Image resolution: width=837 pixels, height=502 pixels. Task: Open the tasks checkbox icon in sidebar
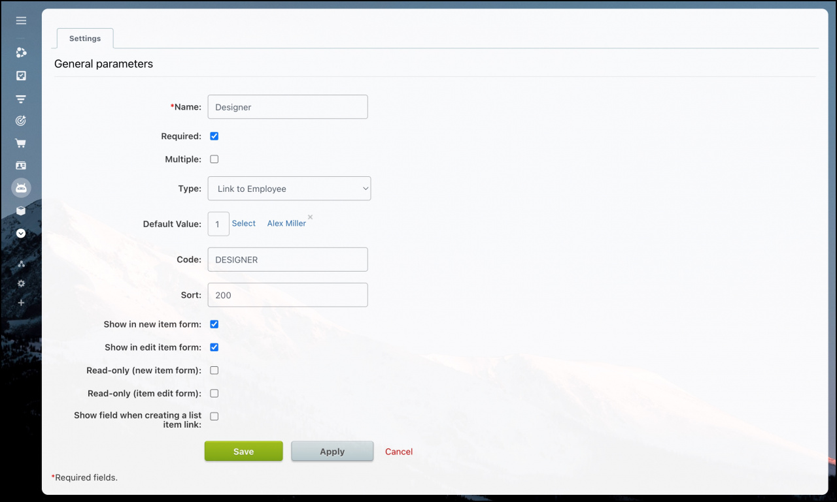pos(21,76)
